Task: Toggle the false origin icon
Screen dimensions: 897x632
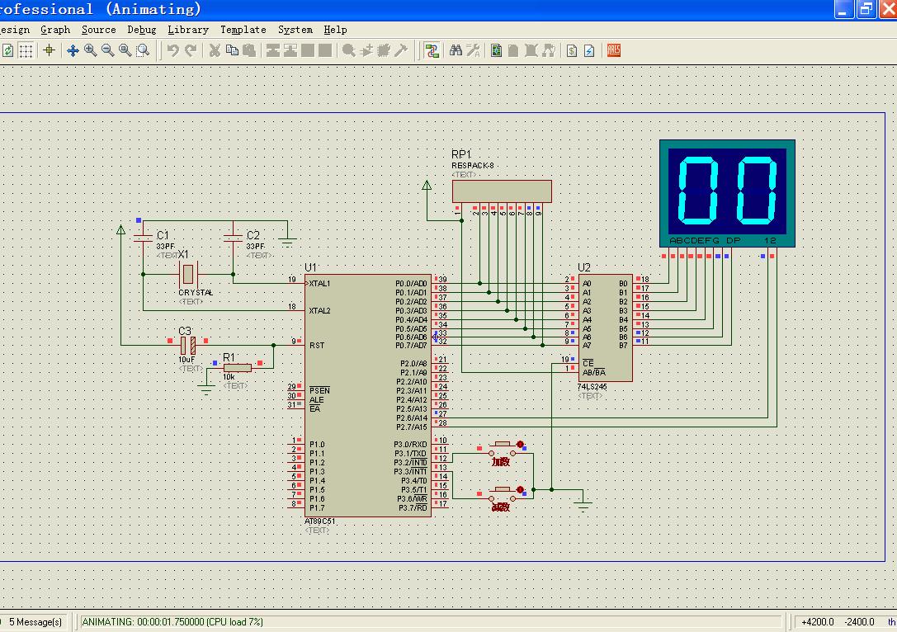Action: click(x=50, y=50)
